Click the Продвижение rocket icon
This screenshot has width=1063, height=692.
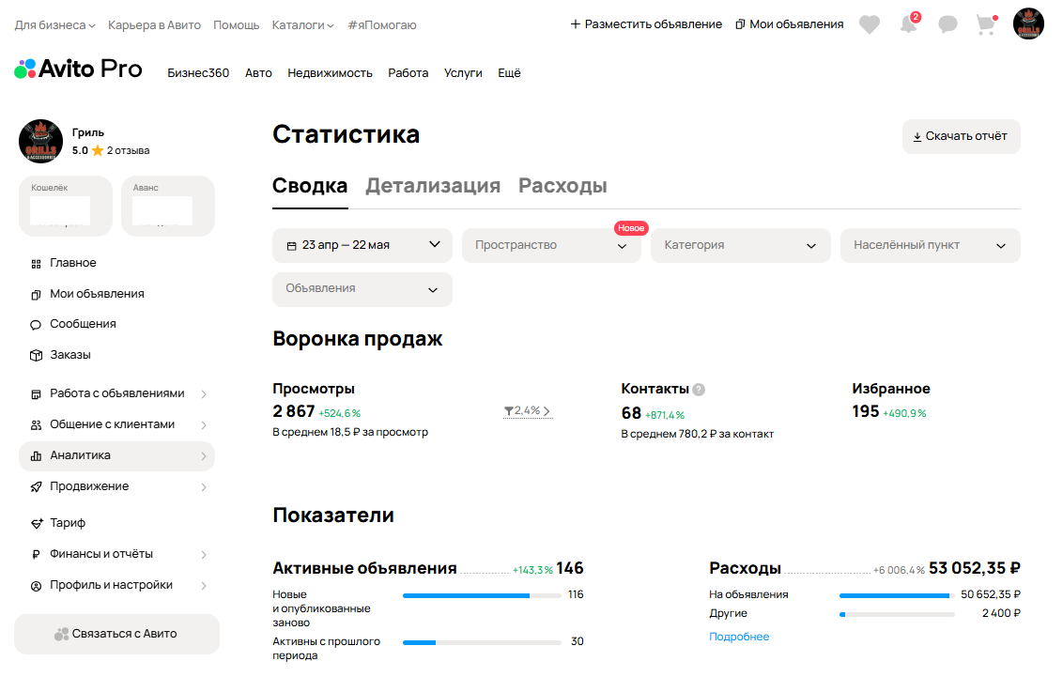tap(36, 486)
